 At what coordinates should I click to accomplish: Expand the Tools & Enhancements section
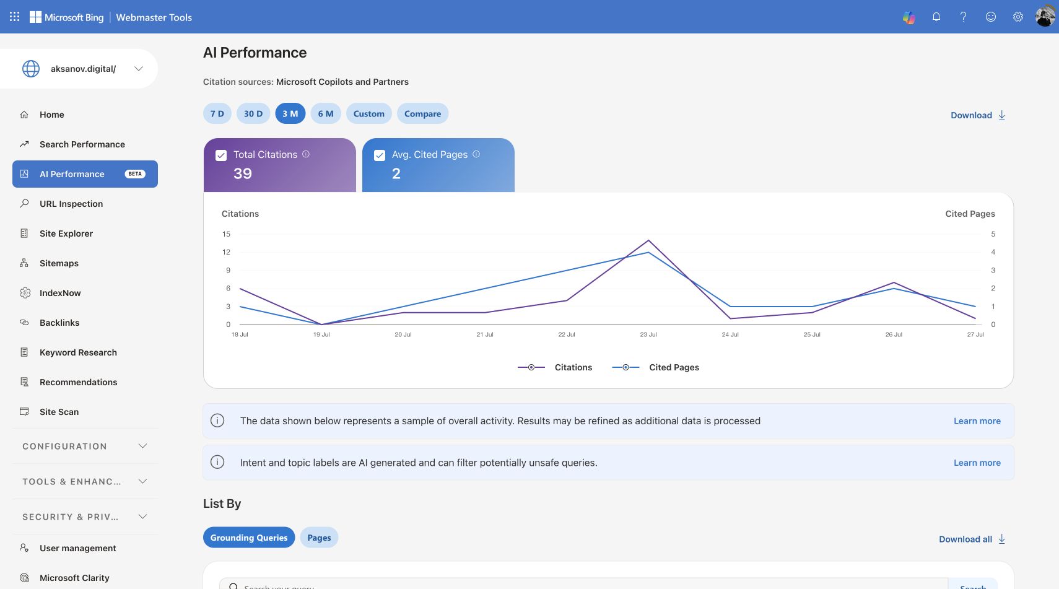click(x=85, y=482)
